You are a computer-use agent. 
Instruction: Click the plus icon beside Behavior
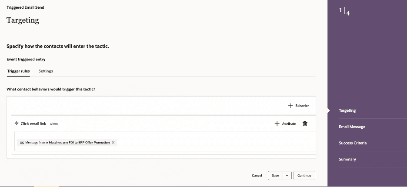point(290,106)
